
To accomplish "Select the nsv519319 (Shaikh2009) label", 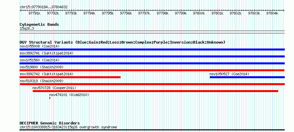I will click(42, 81).
